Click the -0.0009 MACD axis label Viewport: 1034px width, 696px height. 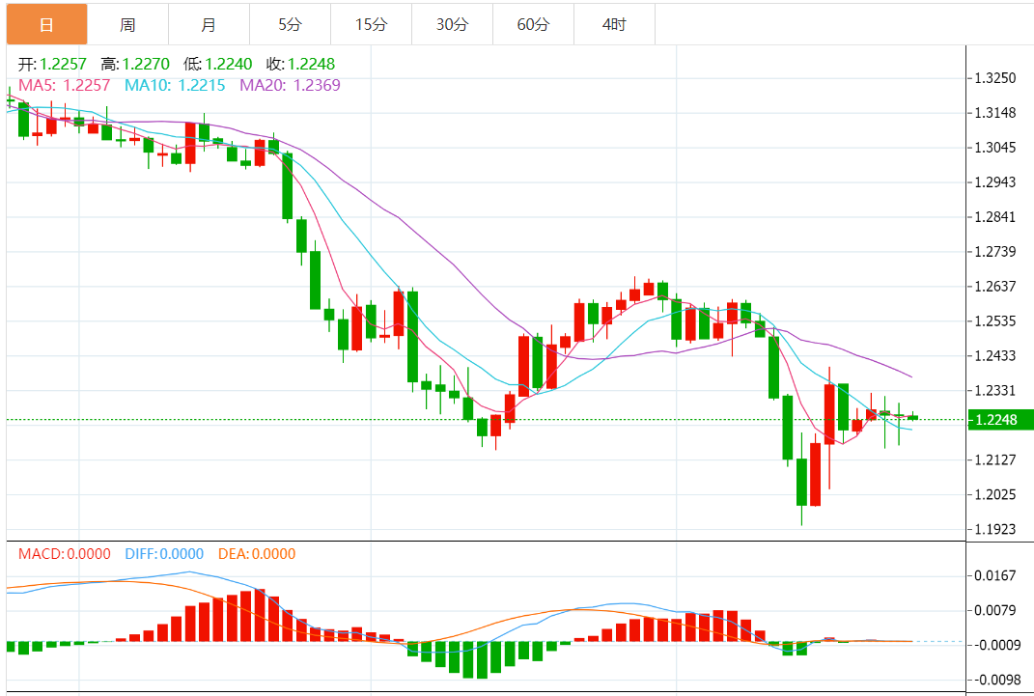995,645
